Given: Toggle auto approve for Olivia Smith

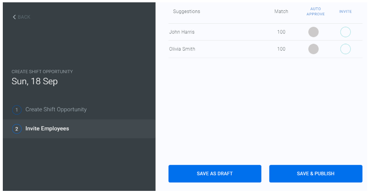Looking at the screenshot, I should pos(313,49).
